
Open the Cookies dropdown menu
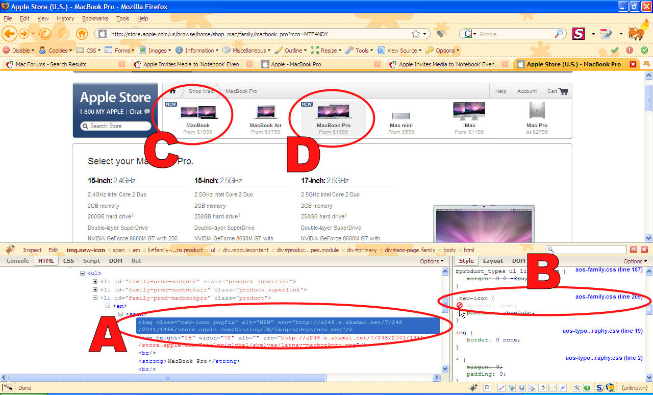pos(56,50)
